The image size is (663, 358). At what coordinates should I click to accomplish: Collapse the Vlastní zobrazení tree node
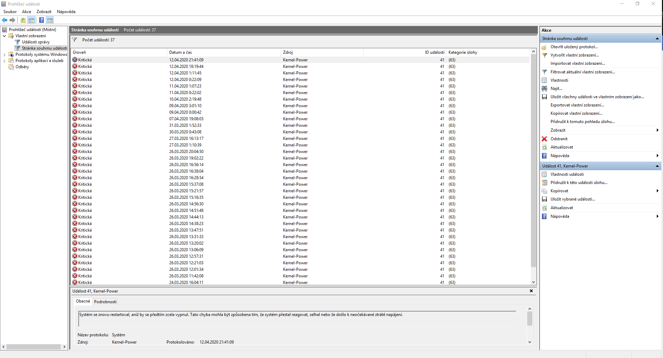click(x=4, y=36)
